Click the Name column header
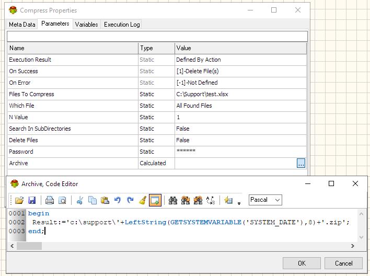 coord(73,48)
